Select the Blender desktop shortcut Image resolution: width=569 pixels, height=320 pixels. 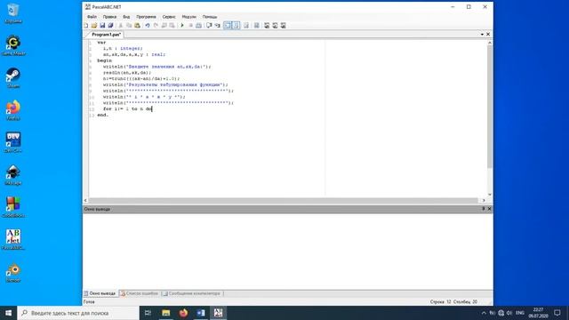click(x=13, y=273)
